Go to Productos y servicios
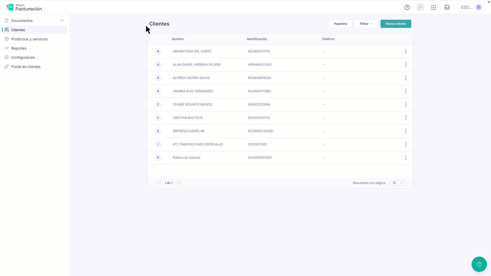Viewport: 491px width, 276px height. coord(29,39)
